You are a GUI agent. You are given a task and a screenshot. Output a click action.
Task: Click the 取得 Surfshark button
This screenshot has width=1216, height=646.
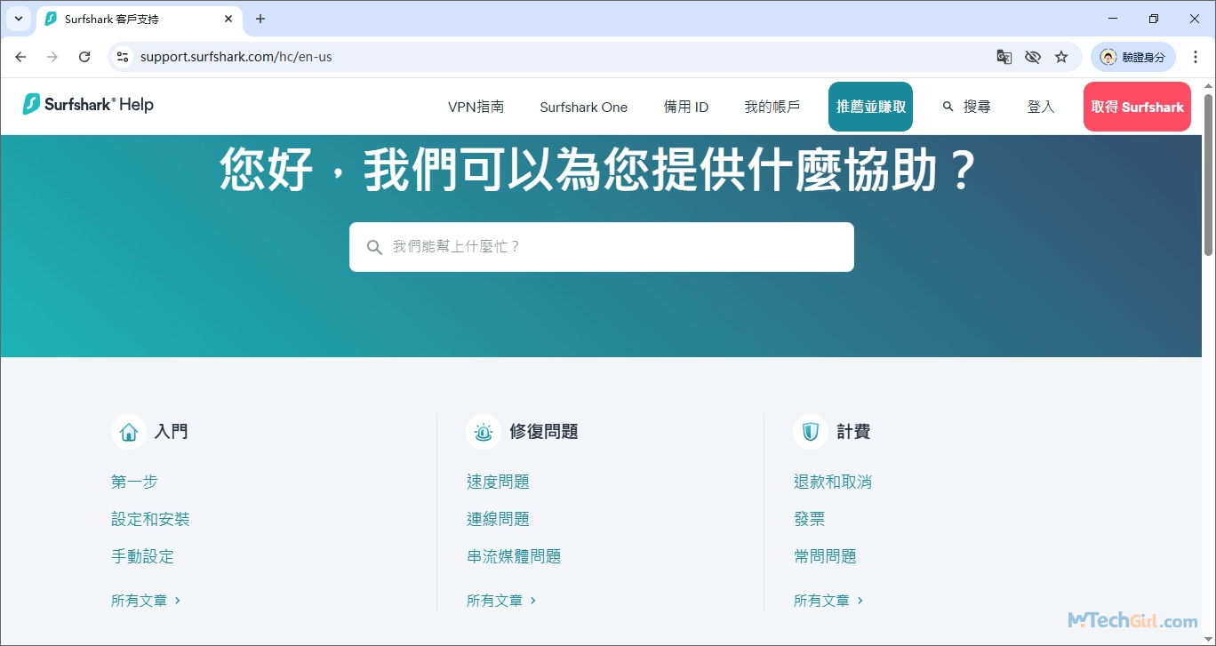pos(1137,106)
